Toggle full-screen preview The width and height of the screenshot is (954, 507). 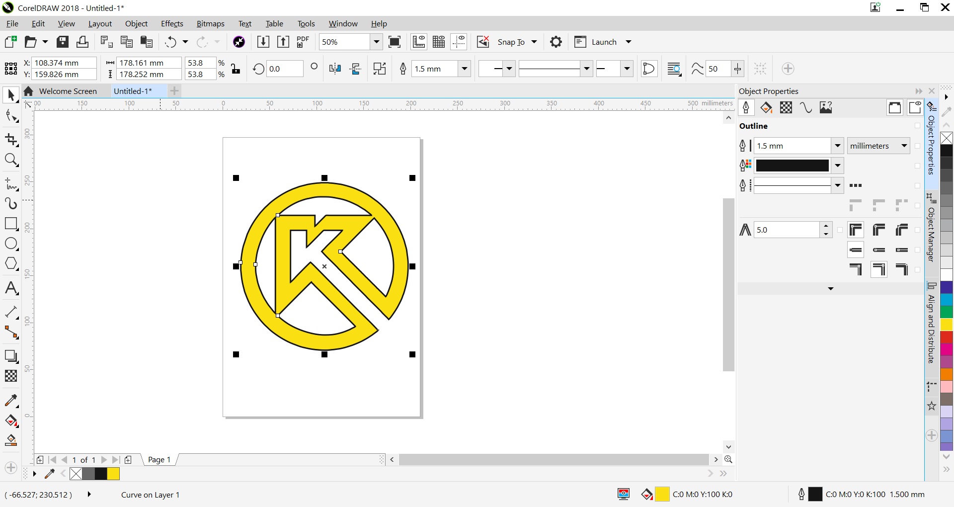[395, 42]
